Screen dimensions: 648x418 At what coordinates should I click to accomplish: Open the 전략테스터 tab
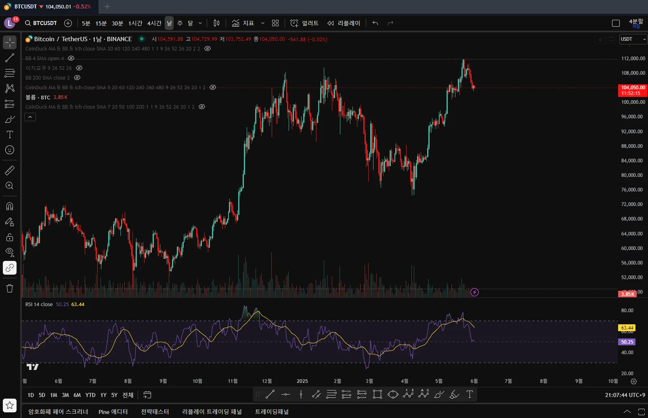pos(155,412)
